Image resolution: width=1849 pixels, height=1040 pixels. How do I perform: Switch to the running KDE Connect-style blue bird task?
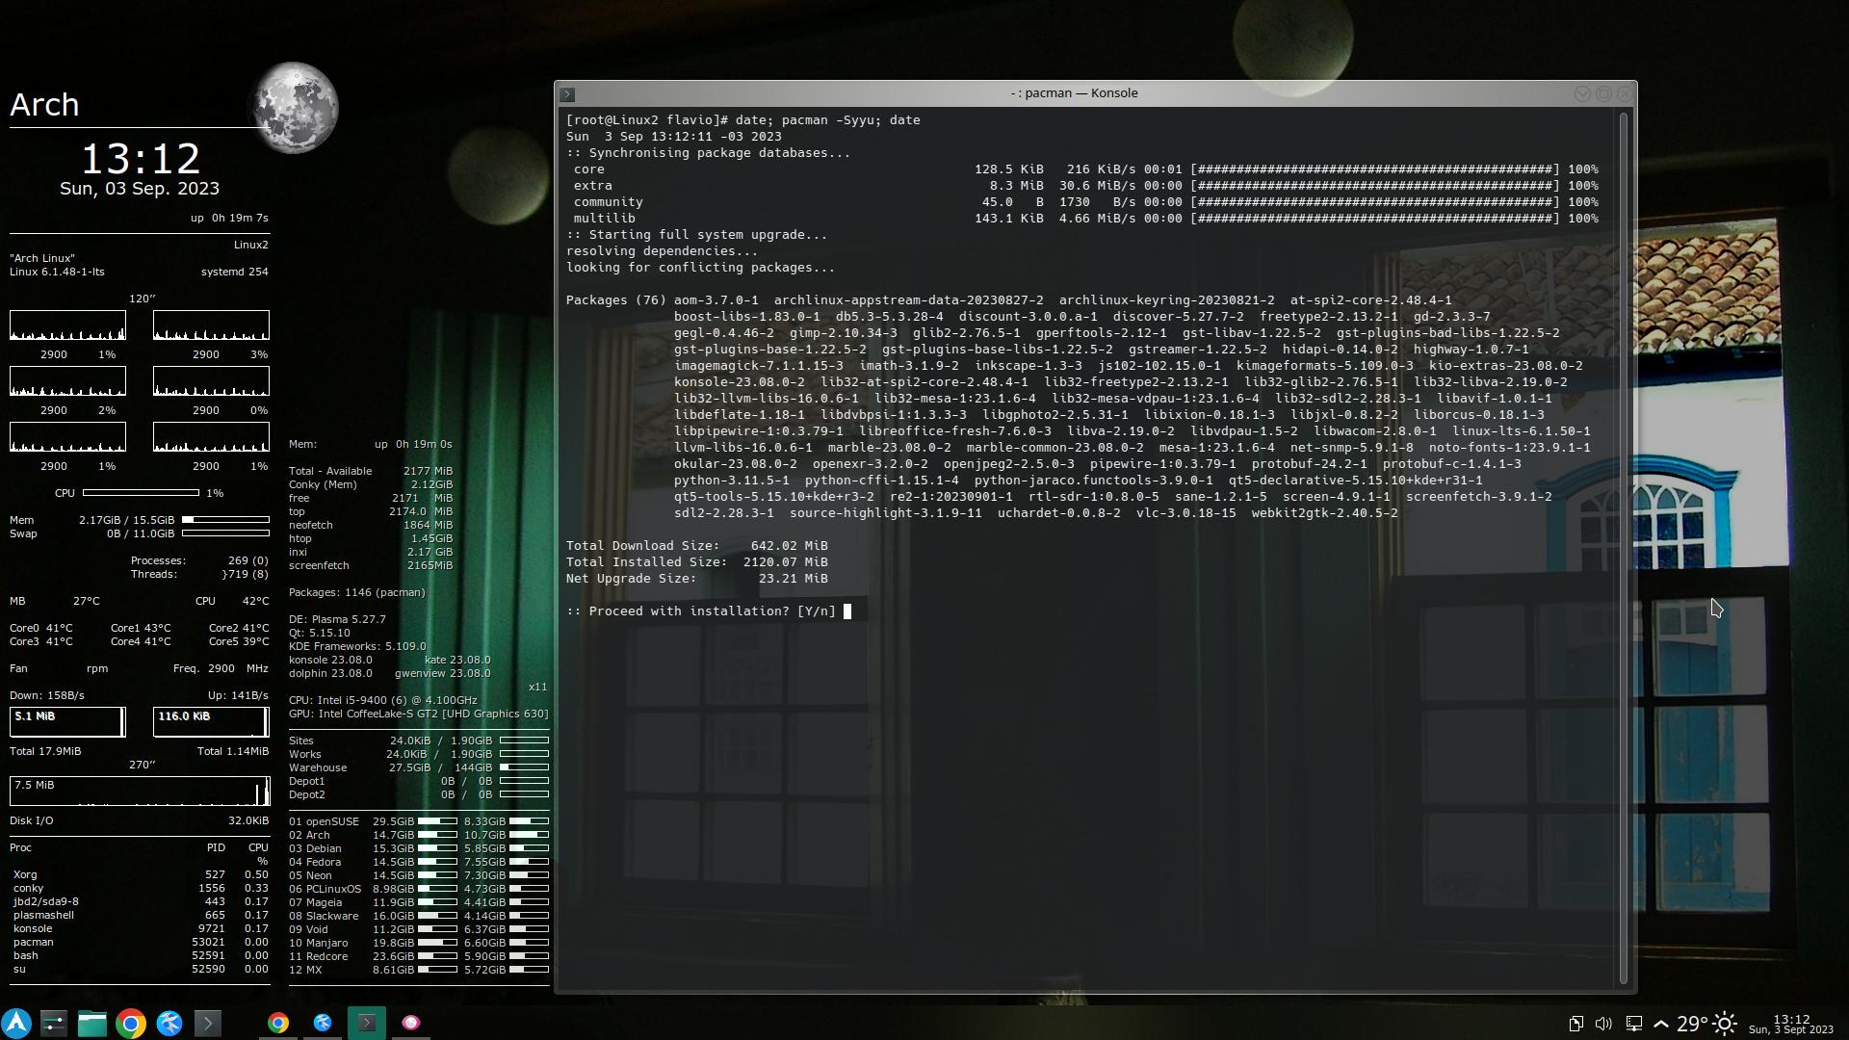point(323,1023)
